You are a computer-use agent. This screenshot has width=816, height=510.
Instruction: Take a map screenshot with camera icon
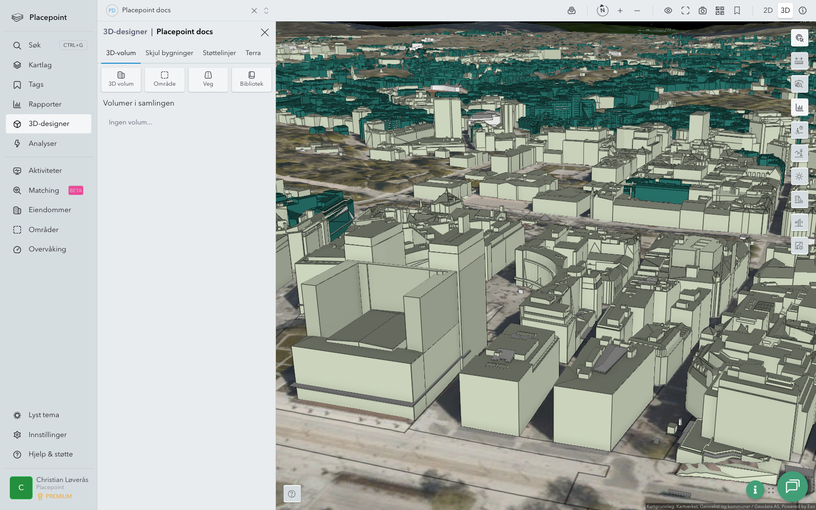(702, 10)
